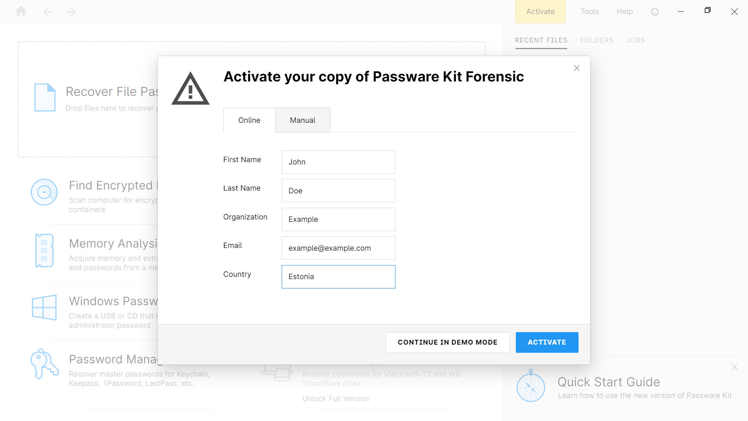Open the JOBS tab
The height and width of the screenshot is (421, 748).
tap(635, 40)
